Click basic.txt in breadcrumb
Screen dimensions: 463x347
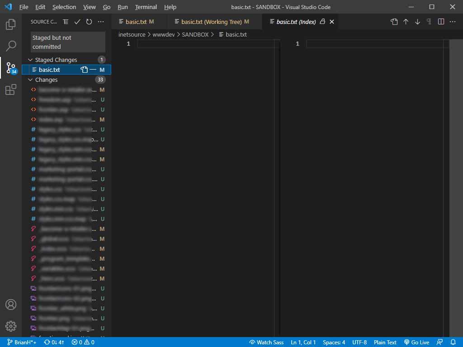pyautogui.click(x=236, y=34)
